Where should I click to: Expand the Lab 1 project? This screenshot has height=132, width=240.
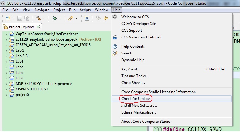pos(6,51)
